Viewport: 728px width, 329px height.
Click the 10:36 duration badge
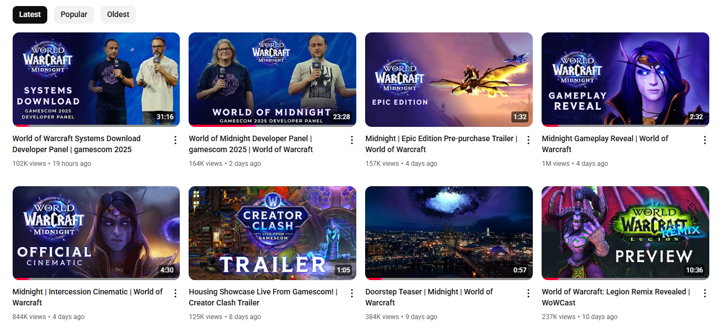[x=694, y=270]
